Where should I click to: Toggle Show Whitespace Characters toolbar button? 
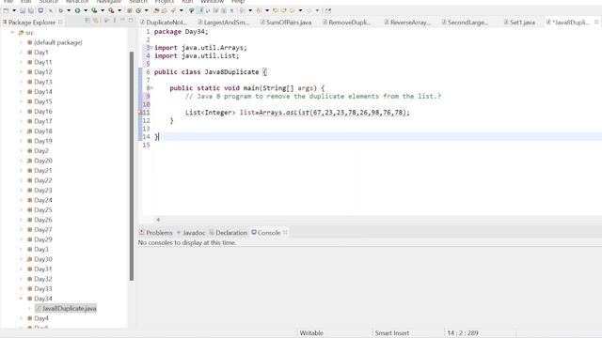(231, 10)
